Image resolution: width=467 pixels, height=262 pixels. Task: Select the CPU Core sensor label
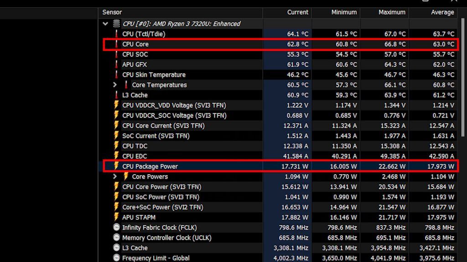135,44
